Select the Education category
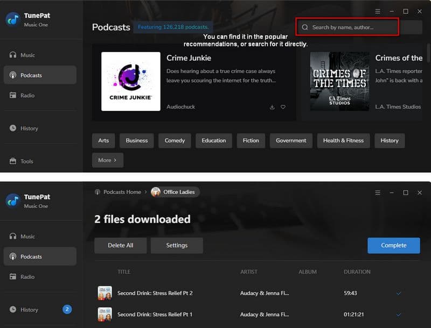Screen dimensions: 431x328 coord(214,140)
